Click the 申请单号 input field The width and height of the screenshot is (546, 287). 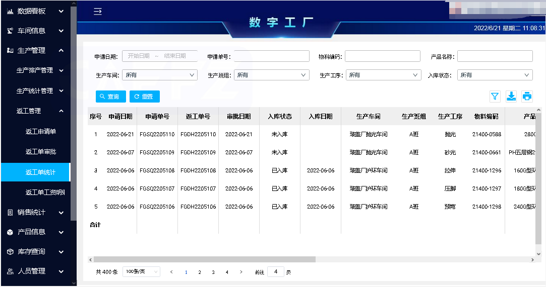click(x=271, y=56)
